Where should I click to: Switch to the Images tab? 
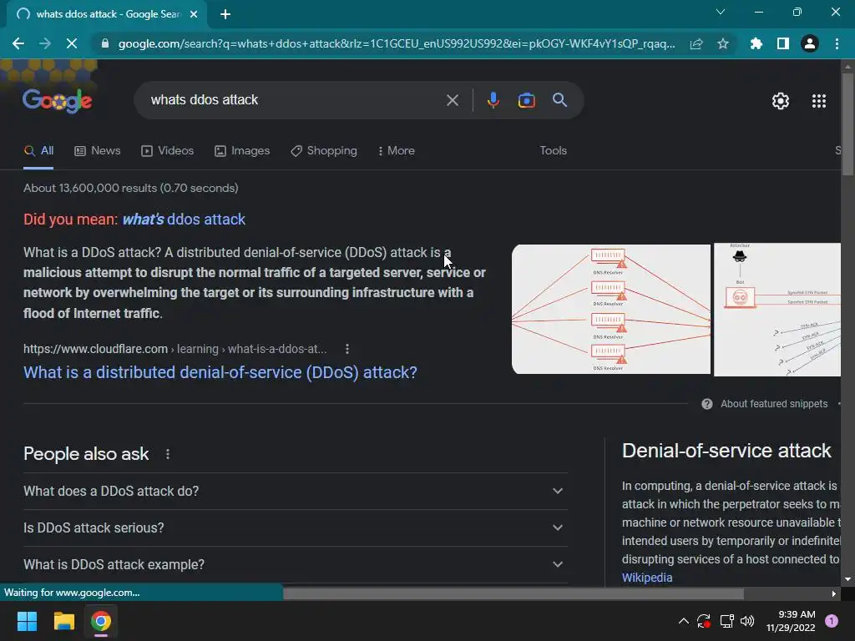coord(242,151)
